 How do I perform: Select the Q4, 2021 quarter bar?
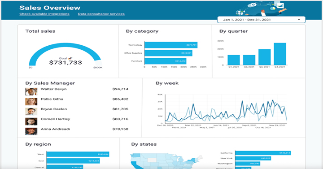coord(280,54)
